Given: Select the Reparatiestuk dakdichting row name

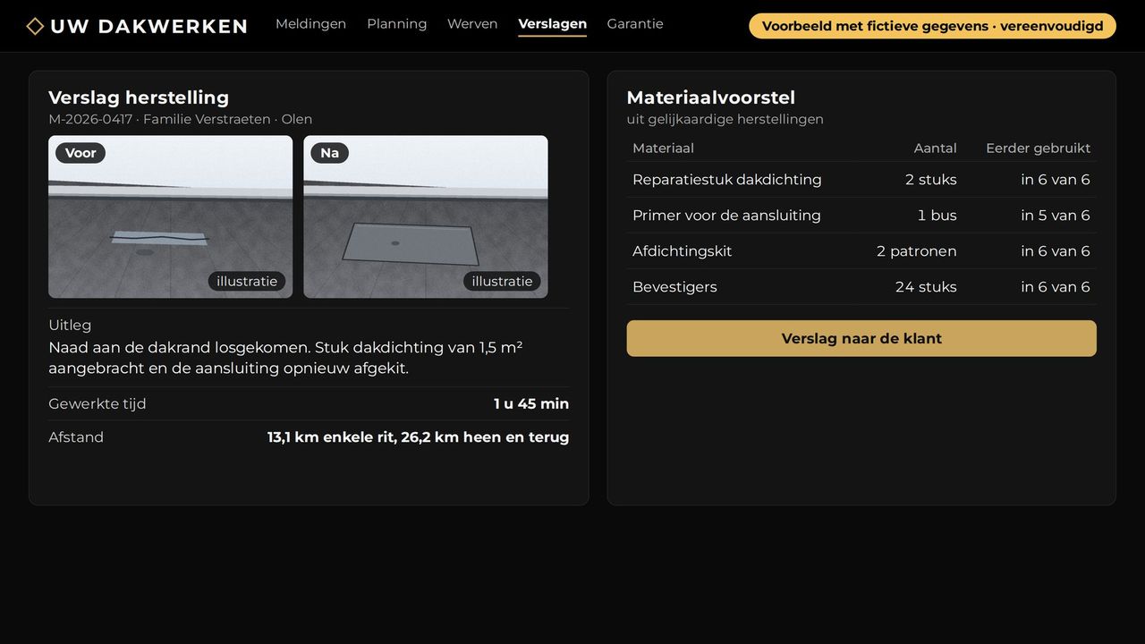Looking at the screenshot, I should click(727, 180).
